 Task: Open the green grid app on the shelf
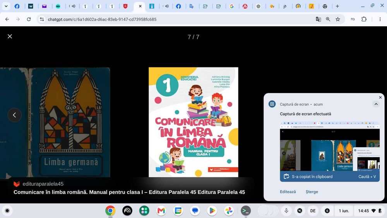[144, 211]
